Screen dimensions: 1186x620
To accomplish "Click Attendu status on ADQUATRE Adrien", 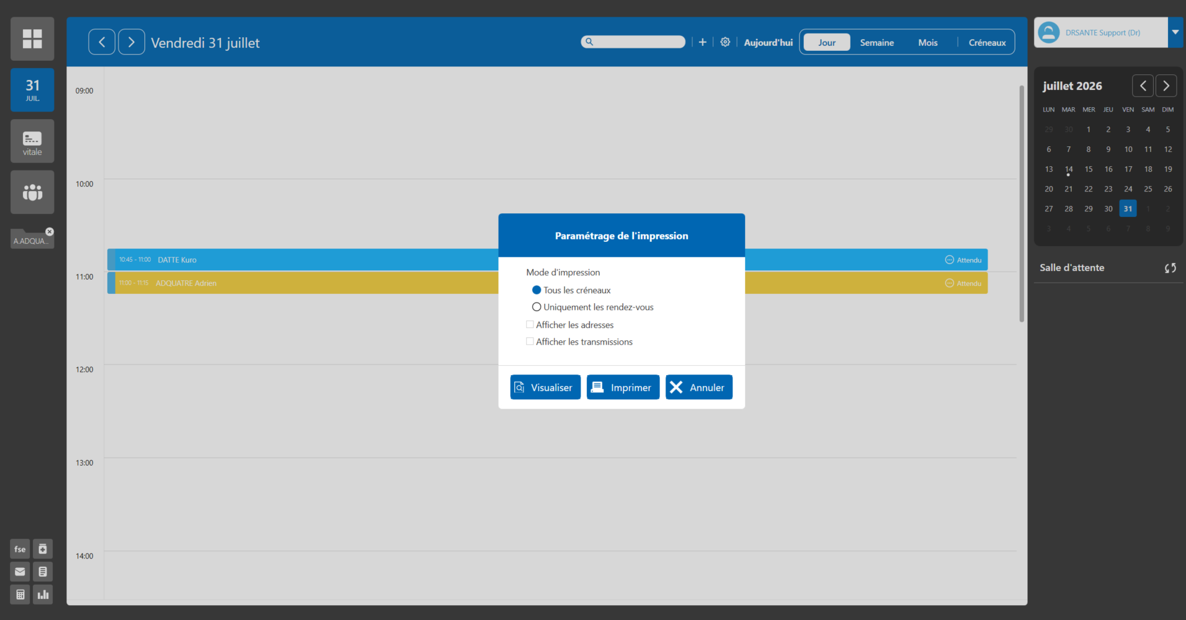I will coord(963,283).
